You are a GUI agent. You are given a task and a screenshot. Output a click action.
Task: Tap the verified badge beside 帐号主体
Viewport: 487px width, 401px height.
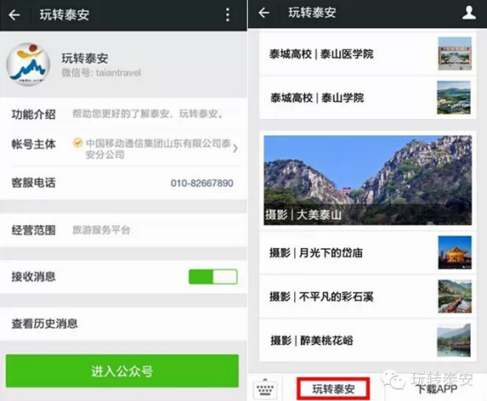(77, 143)
